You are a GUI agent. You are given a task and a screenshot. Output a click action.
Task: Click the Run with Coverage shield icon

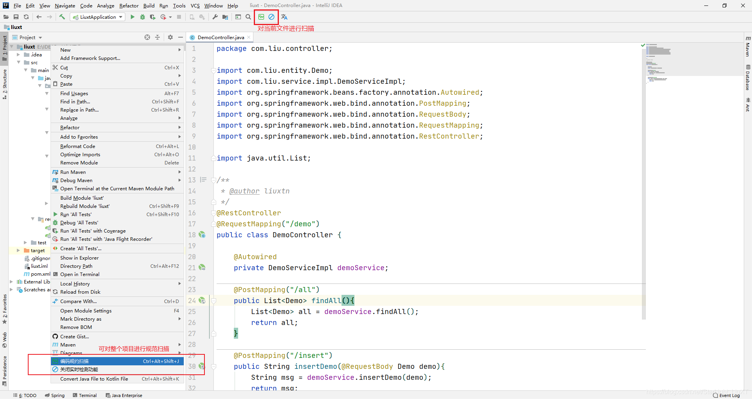(153, 17)
